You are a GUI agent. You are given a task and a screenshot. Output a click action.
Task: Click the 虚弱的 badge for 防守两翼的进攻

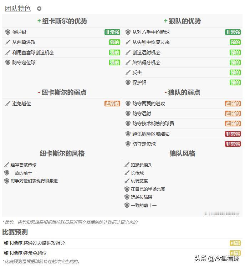pyautogui.click(x=233, y=104)
